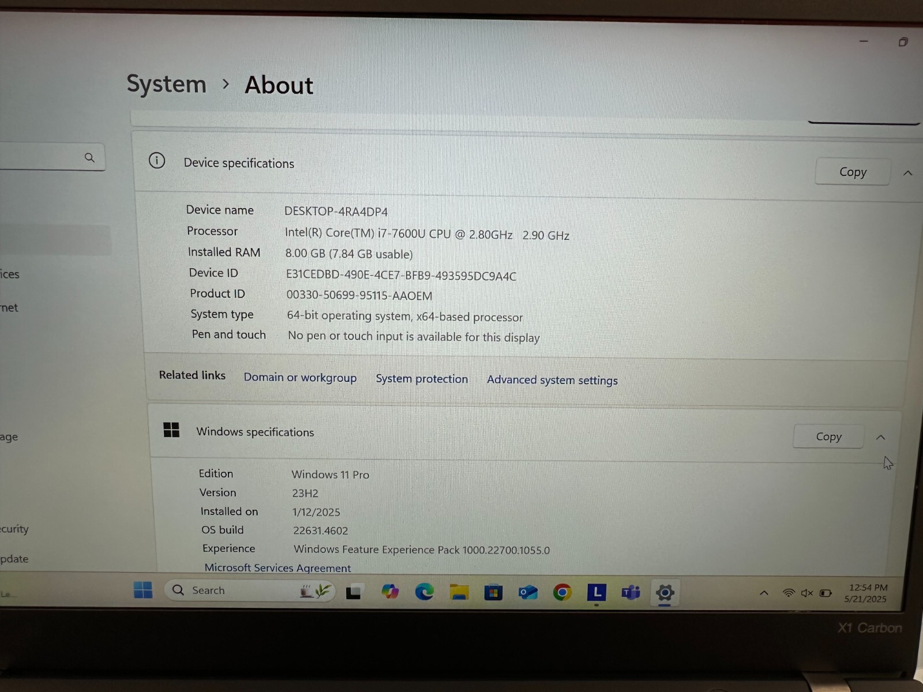The height and width of the screenshot is (692, 923).
Task: Collapse the Windows specifications section
Action: tap(880, 438)
